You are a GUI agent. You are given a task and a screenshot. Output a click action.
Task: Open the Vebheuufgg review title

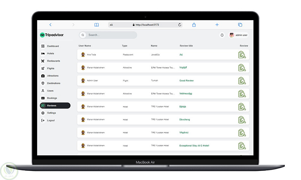186,94
